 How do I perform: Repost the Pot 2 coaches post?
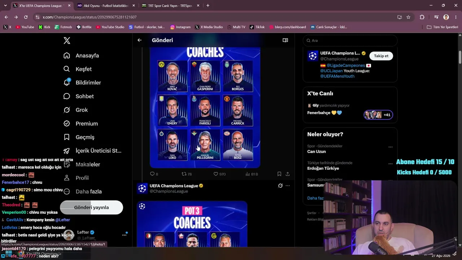coord(187,174)
